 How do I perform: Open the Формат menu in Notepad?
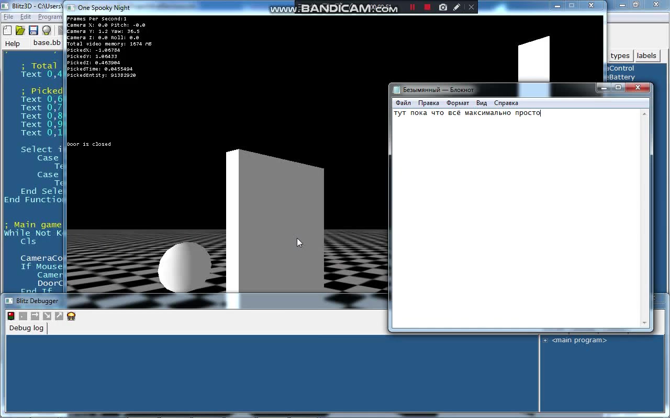[457, 103]
